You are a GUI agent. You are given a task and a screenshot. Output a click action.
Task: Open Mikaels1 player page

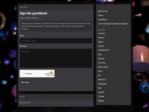tap(102, 80)
